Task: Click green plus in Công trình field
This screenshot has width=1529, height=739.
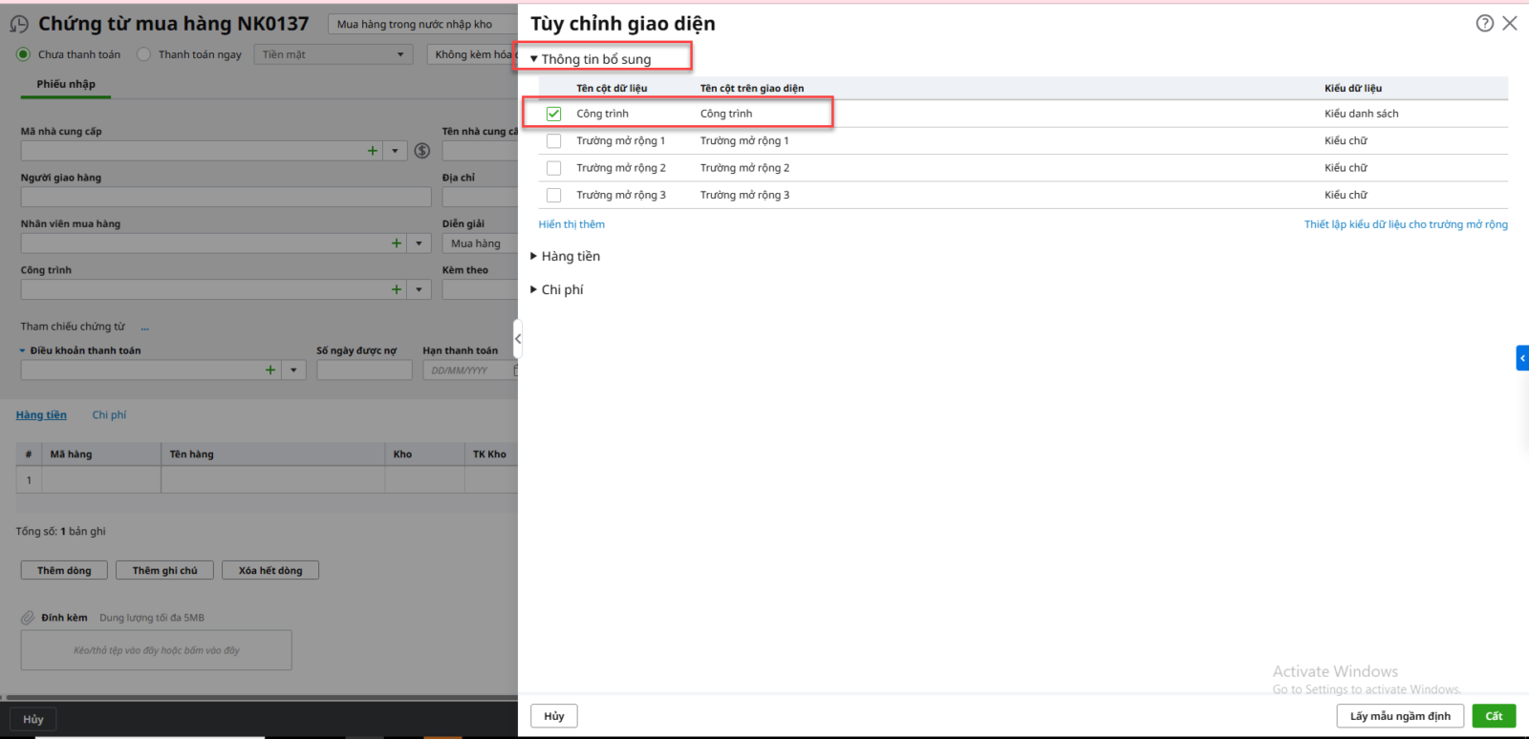Action: [x=397, y=289]
